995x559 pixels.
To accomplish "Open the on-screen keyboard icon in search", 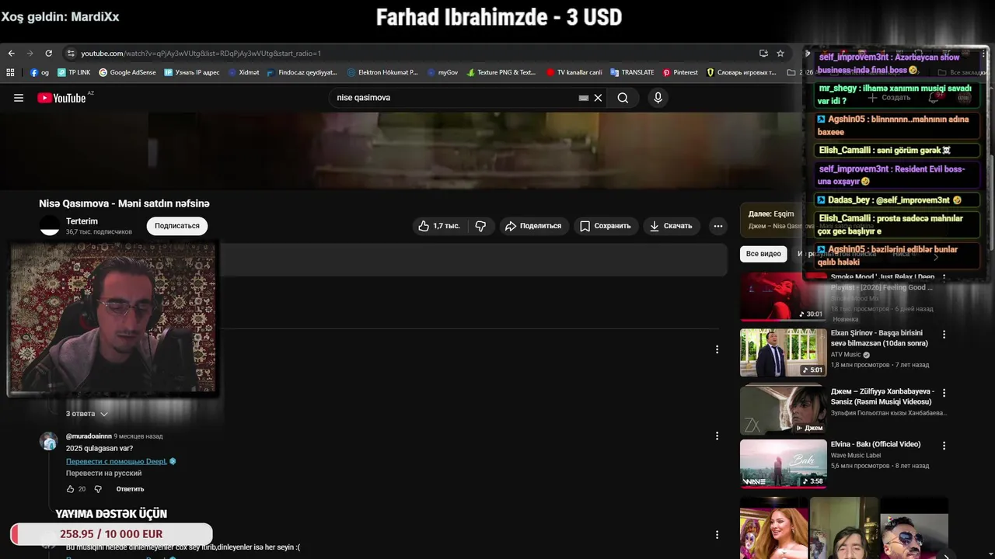I will pyautogui.click(x=584, y=98).
